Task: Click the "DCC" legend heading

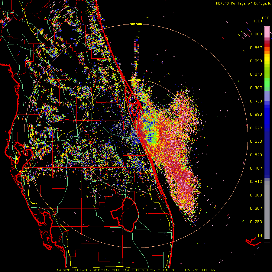Action: click(265, 18)
